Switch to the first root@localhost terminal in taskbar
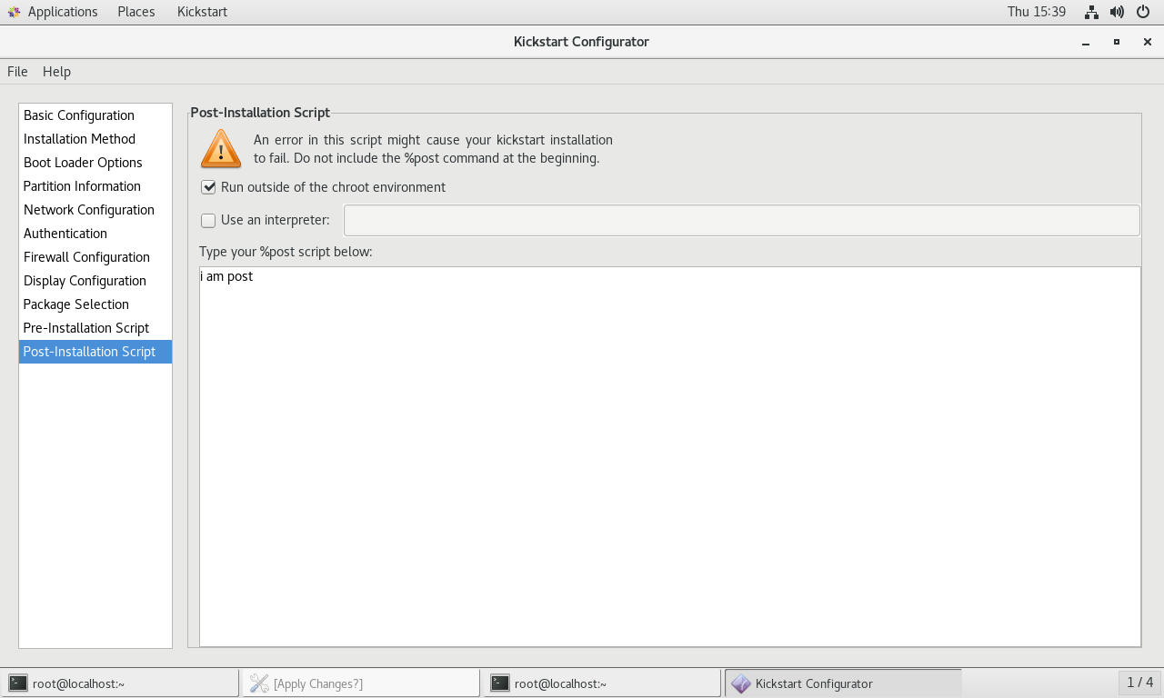The width and height of the screenshot is (1164, 698). click(x=120, y=683)
